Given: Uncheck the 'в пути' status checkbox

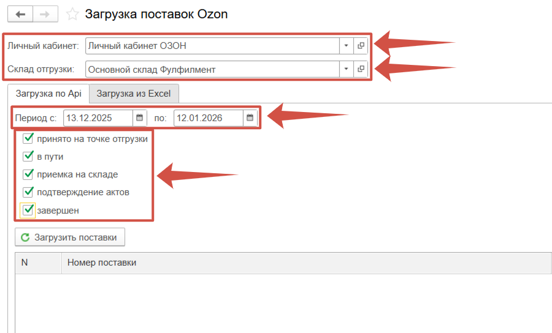Looking at the screenshot, I should [28, 156].
